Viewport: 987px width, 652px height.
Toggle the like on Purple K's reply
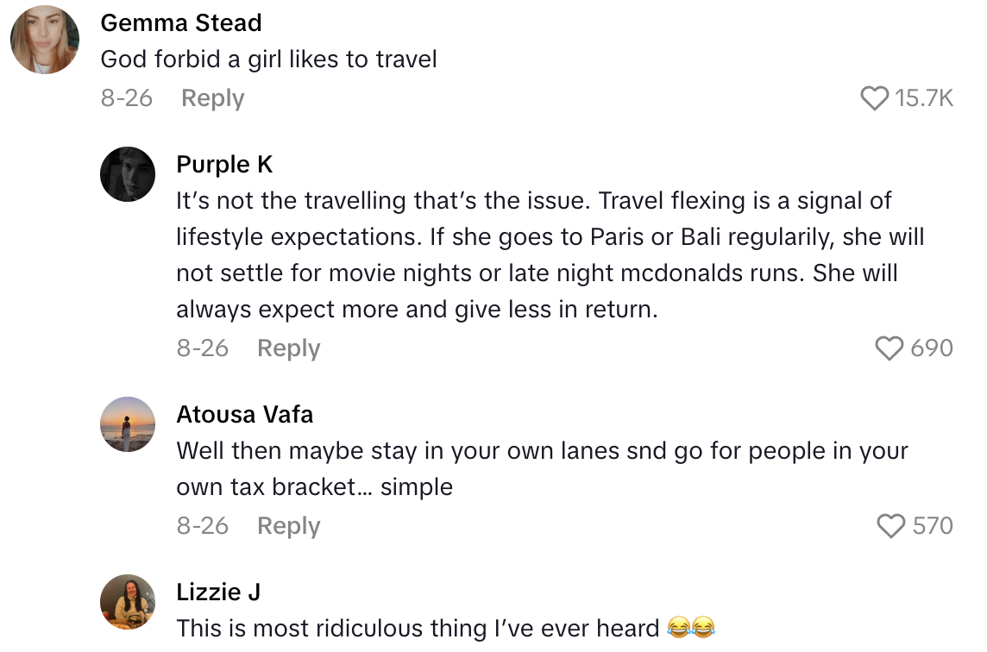point(888,348)
